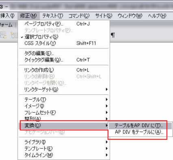Open the サイト(S) menu

point(104,16)
